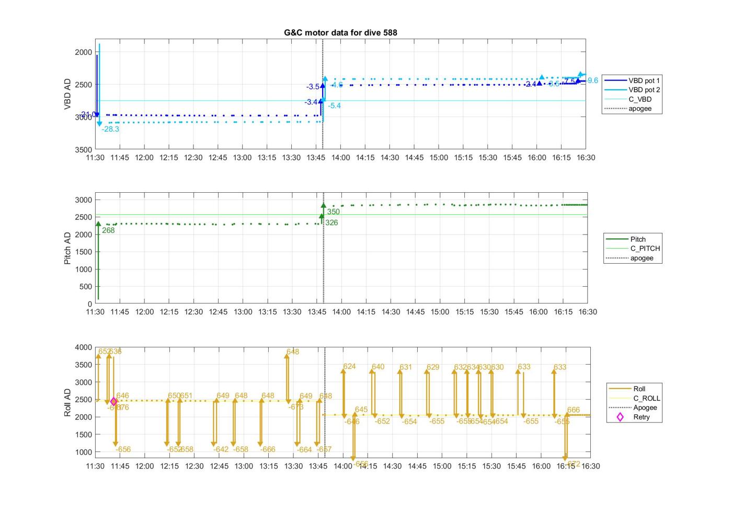The image size is (732, 515).
Task: Click the 640 roll move label
Action: [378, 367]
